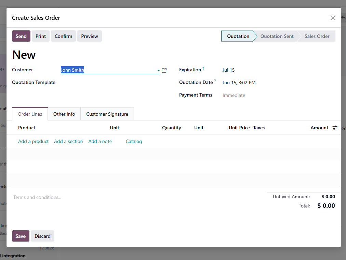Click the Quotation Date help question mark

[x=215, y=81]
